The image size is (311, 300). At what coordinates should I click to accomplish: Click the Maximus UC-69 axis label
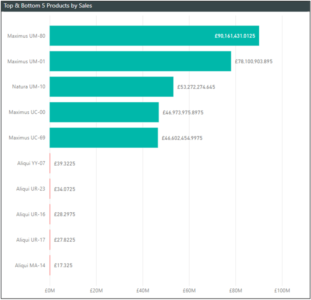tap(27, 138)
